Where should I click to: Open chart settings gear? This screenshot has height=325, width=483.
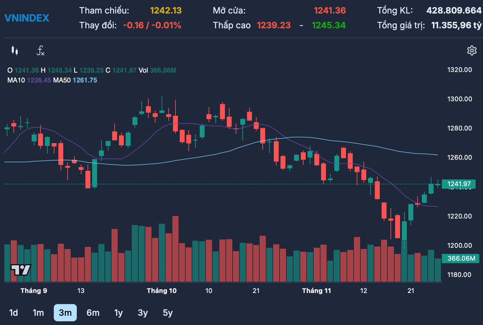pos(472,50)
